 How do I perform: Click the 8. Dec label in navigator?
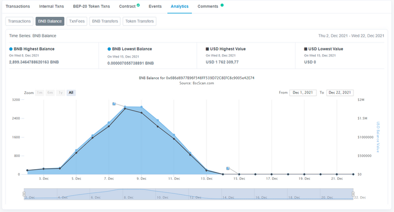click(128, 197)
